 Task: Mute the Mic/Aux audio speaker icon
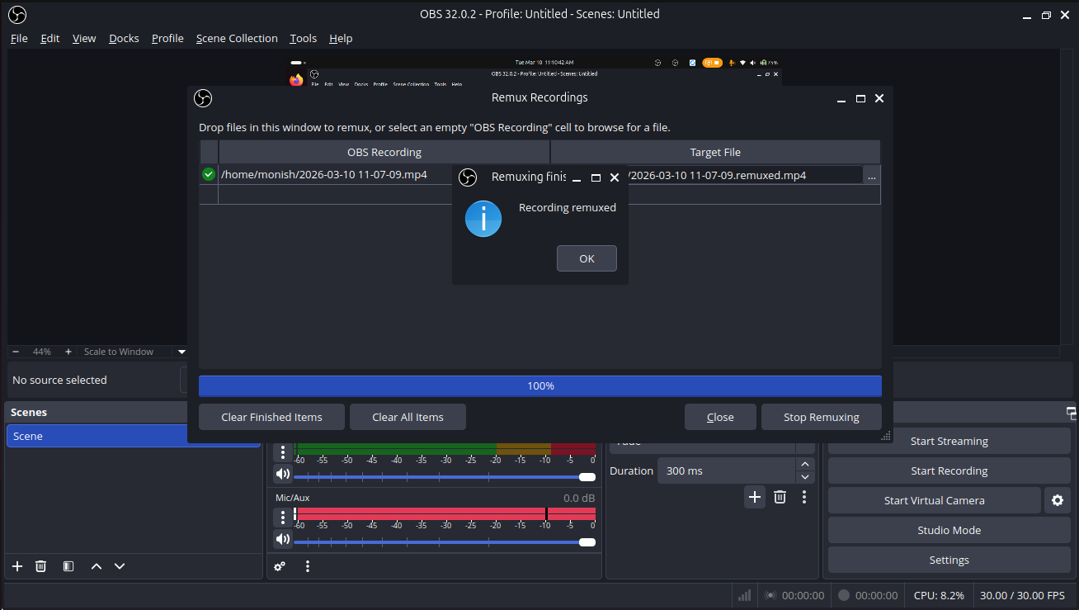(x=283, y=540)
